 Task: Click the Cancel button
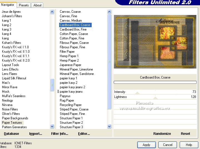point(167,145)
